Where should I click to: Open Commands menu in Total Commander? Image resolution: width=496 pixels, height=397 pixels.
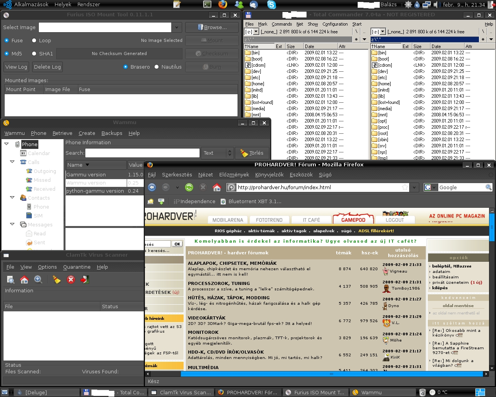[282, 24]
